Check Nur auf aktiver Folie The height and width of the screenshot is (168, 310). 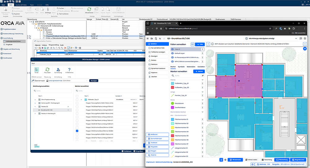(x=149, y=48)
